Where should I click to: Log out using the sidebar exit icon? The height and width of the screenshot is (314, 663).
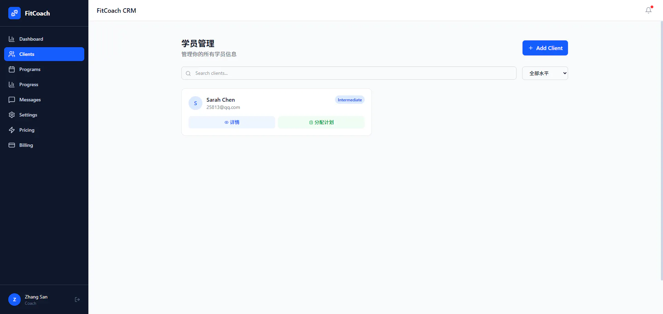click(77, 300)
